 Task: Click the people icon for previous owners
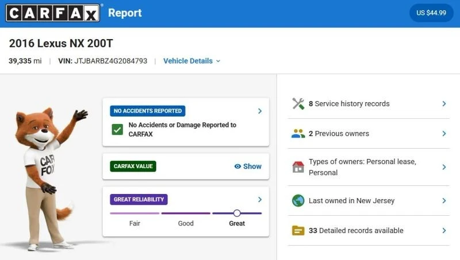298,134
